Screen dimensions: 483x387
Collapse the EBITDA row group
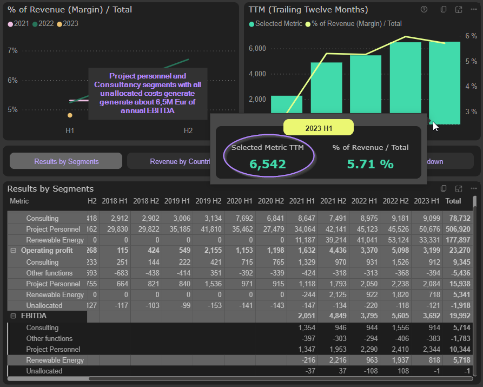(x=13, y=316)
